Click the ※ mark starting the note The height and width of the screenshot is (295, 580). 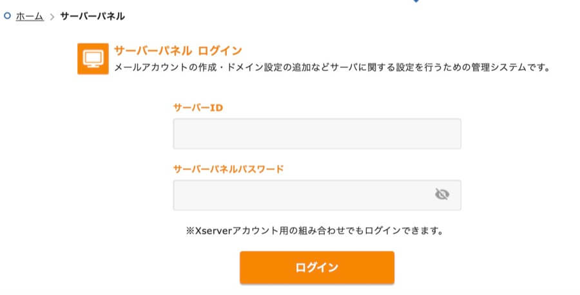[x=190, y=229]
